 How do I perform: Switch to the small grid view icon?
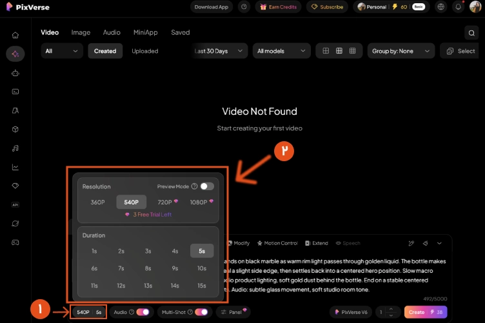[x=352, y=51]
